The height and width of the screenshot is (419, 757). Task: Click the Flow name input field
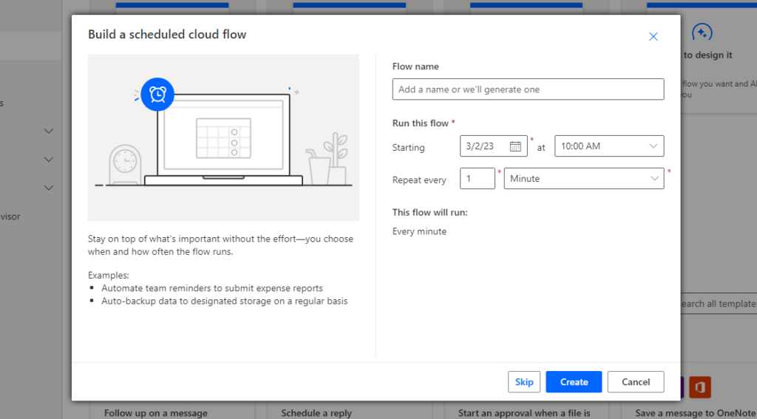click(x=528, y=89)
